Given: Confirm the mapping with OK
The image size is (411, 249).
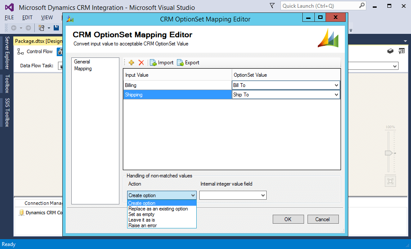Looking at the screenshot, I should pyautogui.click(x=288, y=219).
